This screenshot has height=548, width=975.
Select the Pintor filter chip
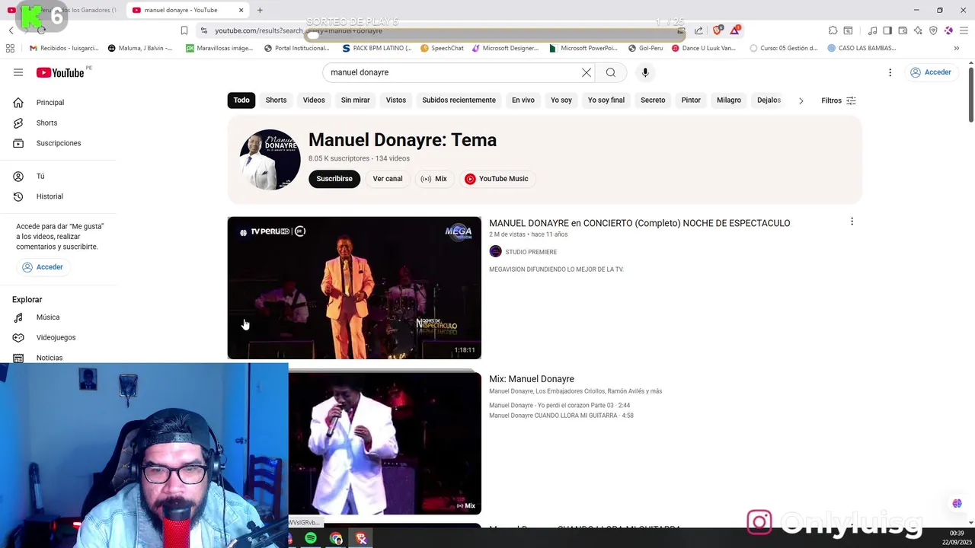[x=691, y=100]
